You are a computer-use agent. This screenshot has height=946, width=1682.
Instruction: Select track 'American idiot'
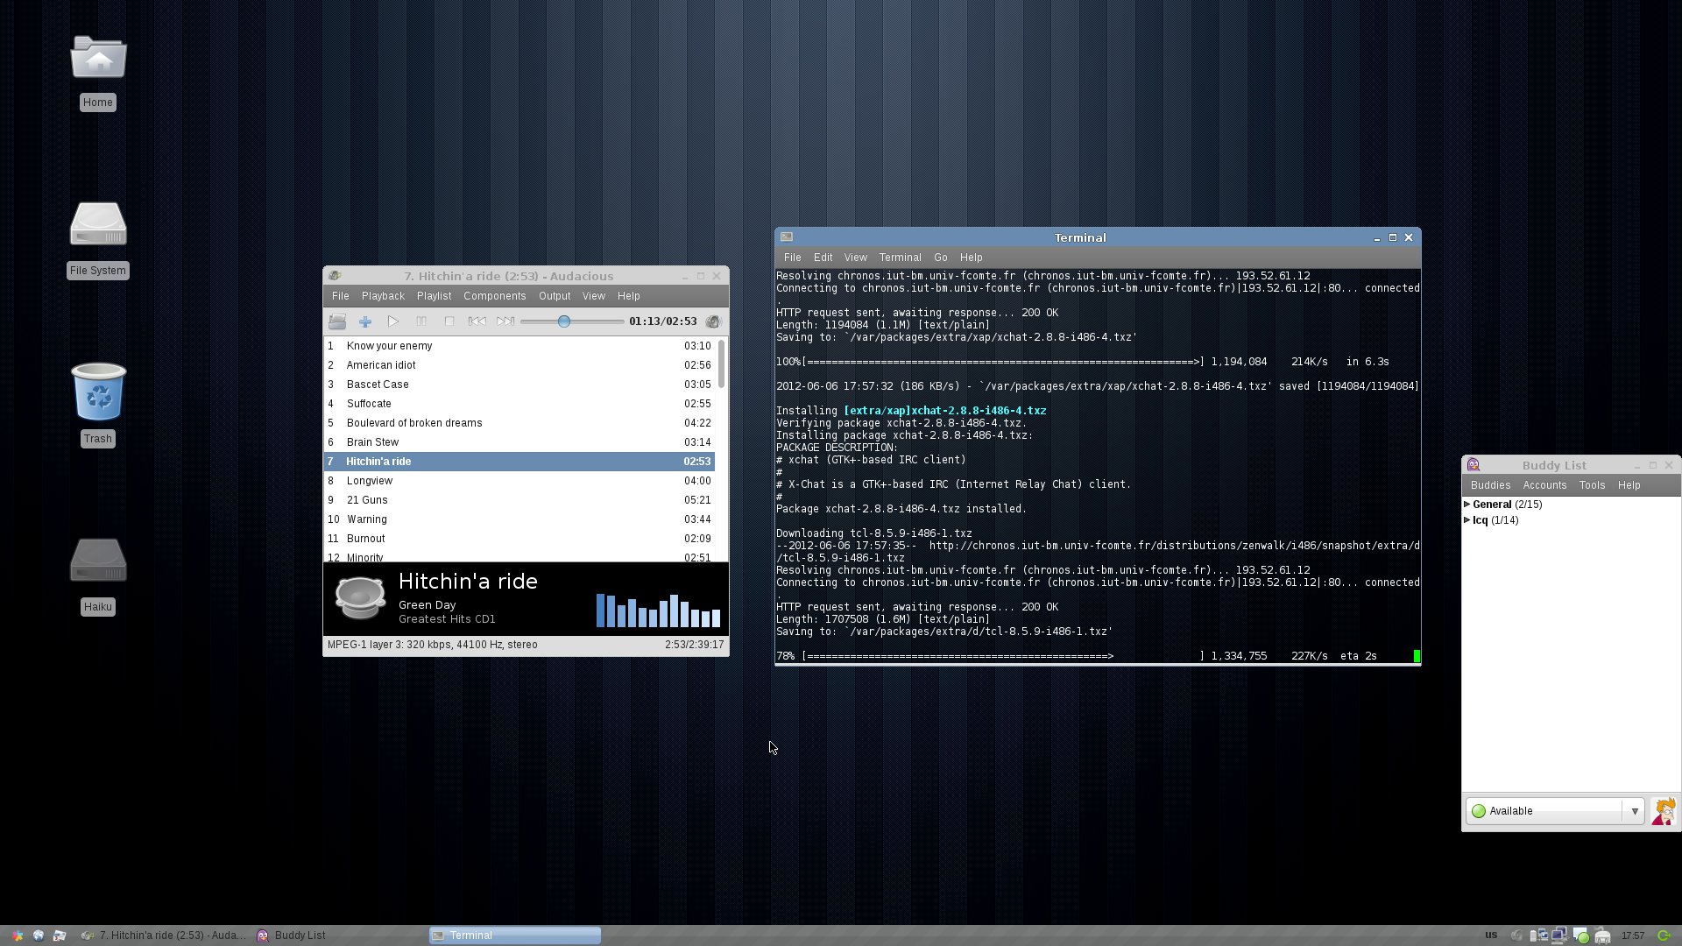click(519, 365)
